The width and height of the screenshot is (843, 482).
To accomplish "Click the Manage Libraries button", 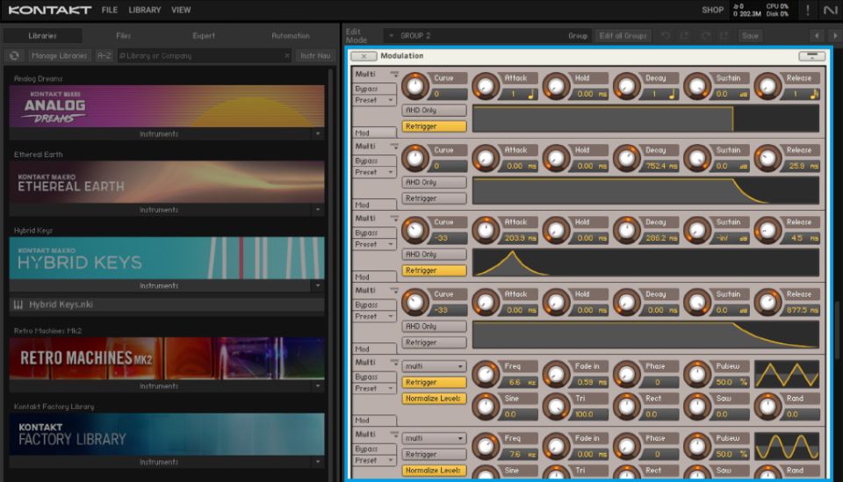I will [59, 55].
